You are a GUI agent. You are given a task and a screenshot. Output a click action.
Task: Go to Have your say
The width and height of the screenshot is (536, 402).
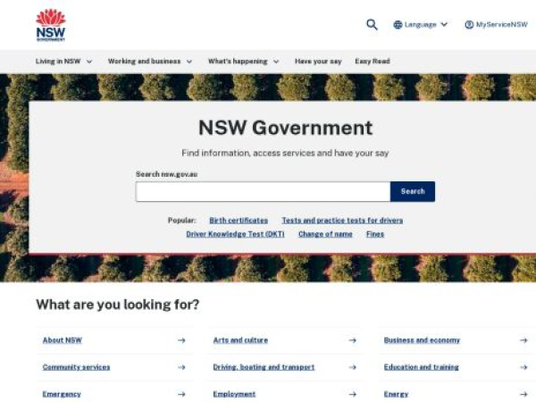318,61
